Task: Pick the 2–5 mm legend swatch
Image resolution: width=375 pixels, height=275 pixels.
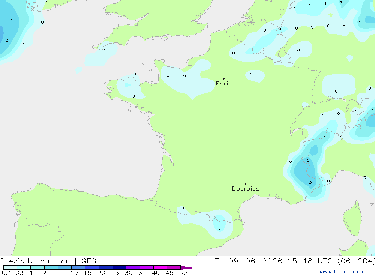Action: [51, 267]
